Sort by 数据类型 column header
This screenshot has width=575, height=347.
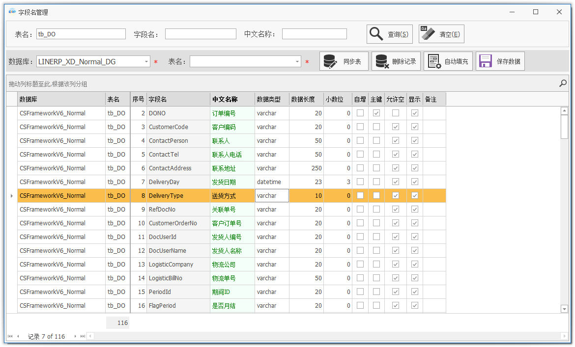(x=272, y=99)
